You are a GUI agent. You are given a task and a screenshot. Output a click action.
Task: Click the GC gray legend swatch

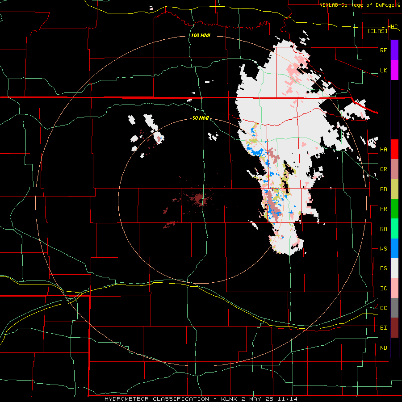[394, 308]
